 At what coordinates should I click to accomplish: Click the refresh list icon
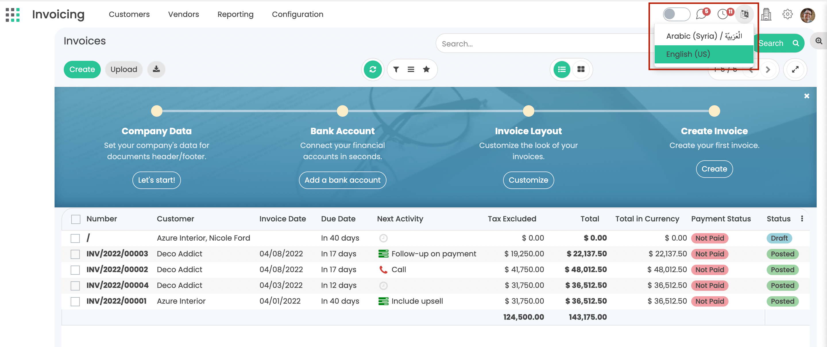[372, 69]
